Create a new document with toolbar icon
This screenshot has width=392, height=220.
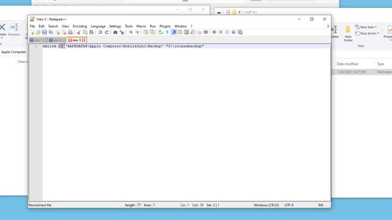click(32, 32)
